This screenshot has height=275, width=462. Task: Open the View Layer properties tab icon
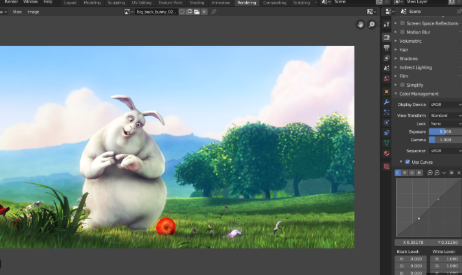pos(387,58)
